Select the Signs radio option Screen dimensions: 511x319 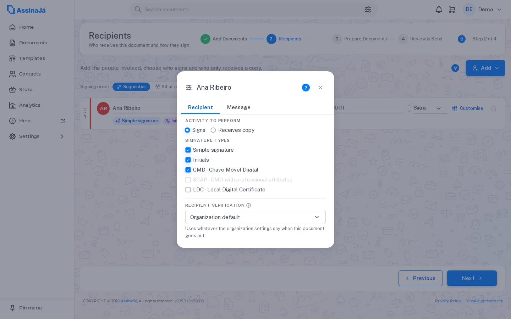pyautogui.click(x=187, y=130)
